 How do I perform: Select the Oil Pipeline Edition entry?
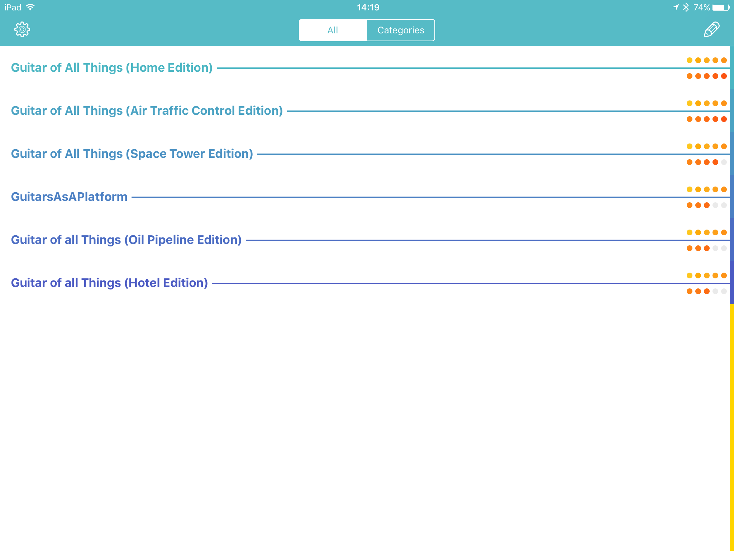[126, 240]
